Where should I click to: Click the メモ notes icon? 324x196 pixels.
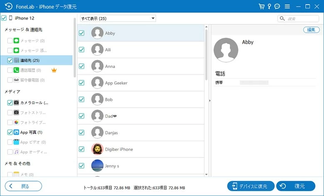pos(16,174)
